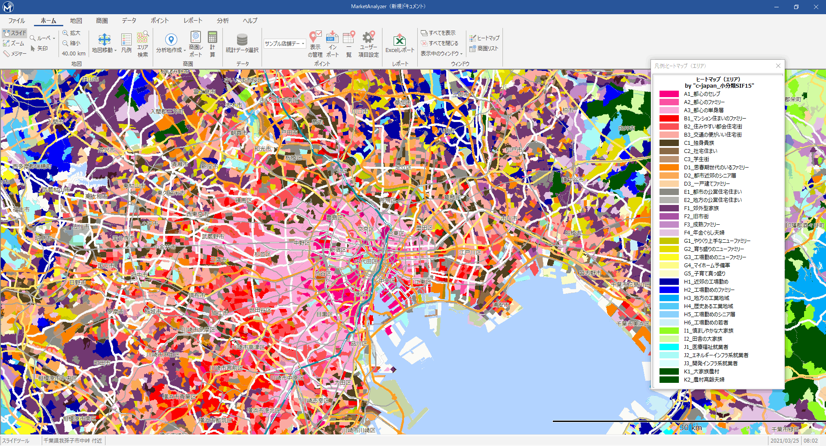Switch to the ホーム tab
Viewport: 826px width, 446px height.
tap(49, 21)
